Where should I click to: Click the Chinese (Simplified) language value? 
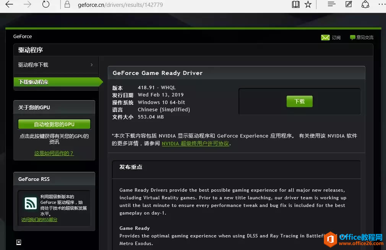(x=164, y=109)
